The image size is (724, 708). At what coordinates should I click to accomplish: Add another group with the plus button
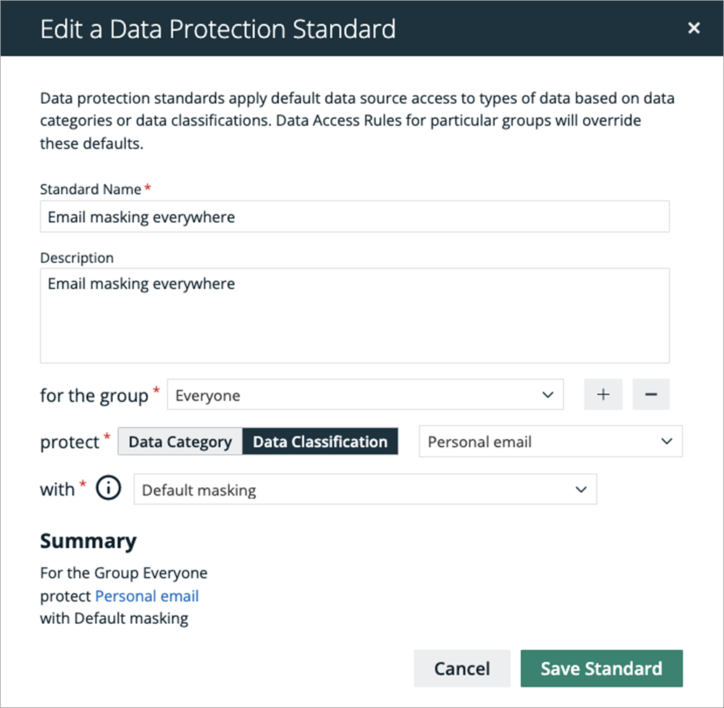click(x=603, y=395)
